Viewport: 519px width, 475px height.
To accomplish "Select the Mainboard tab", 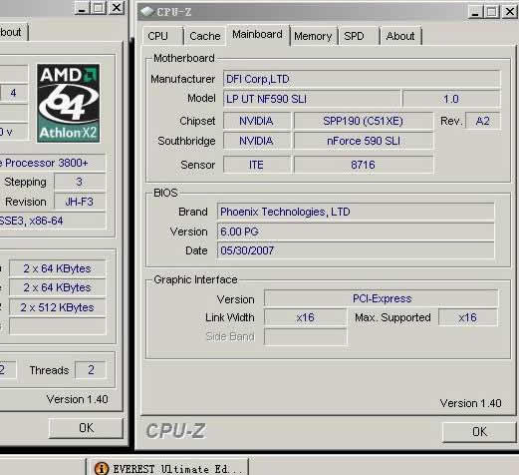I will click(x=257, y=35).
